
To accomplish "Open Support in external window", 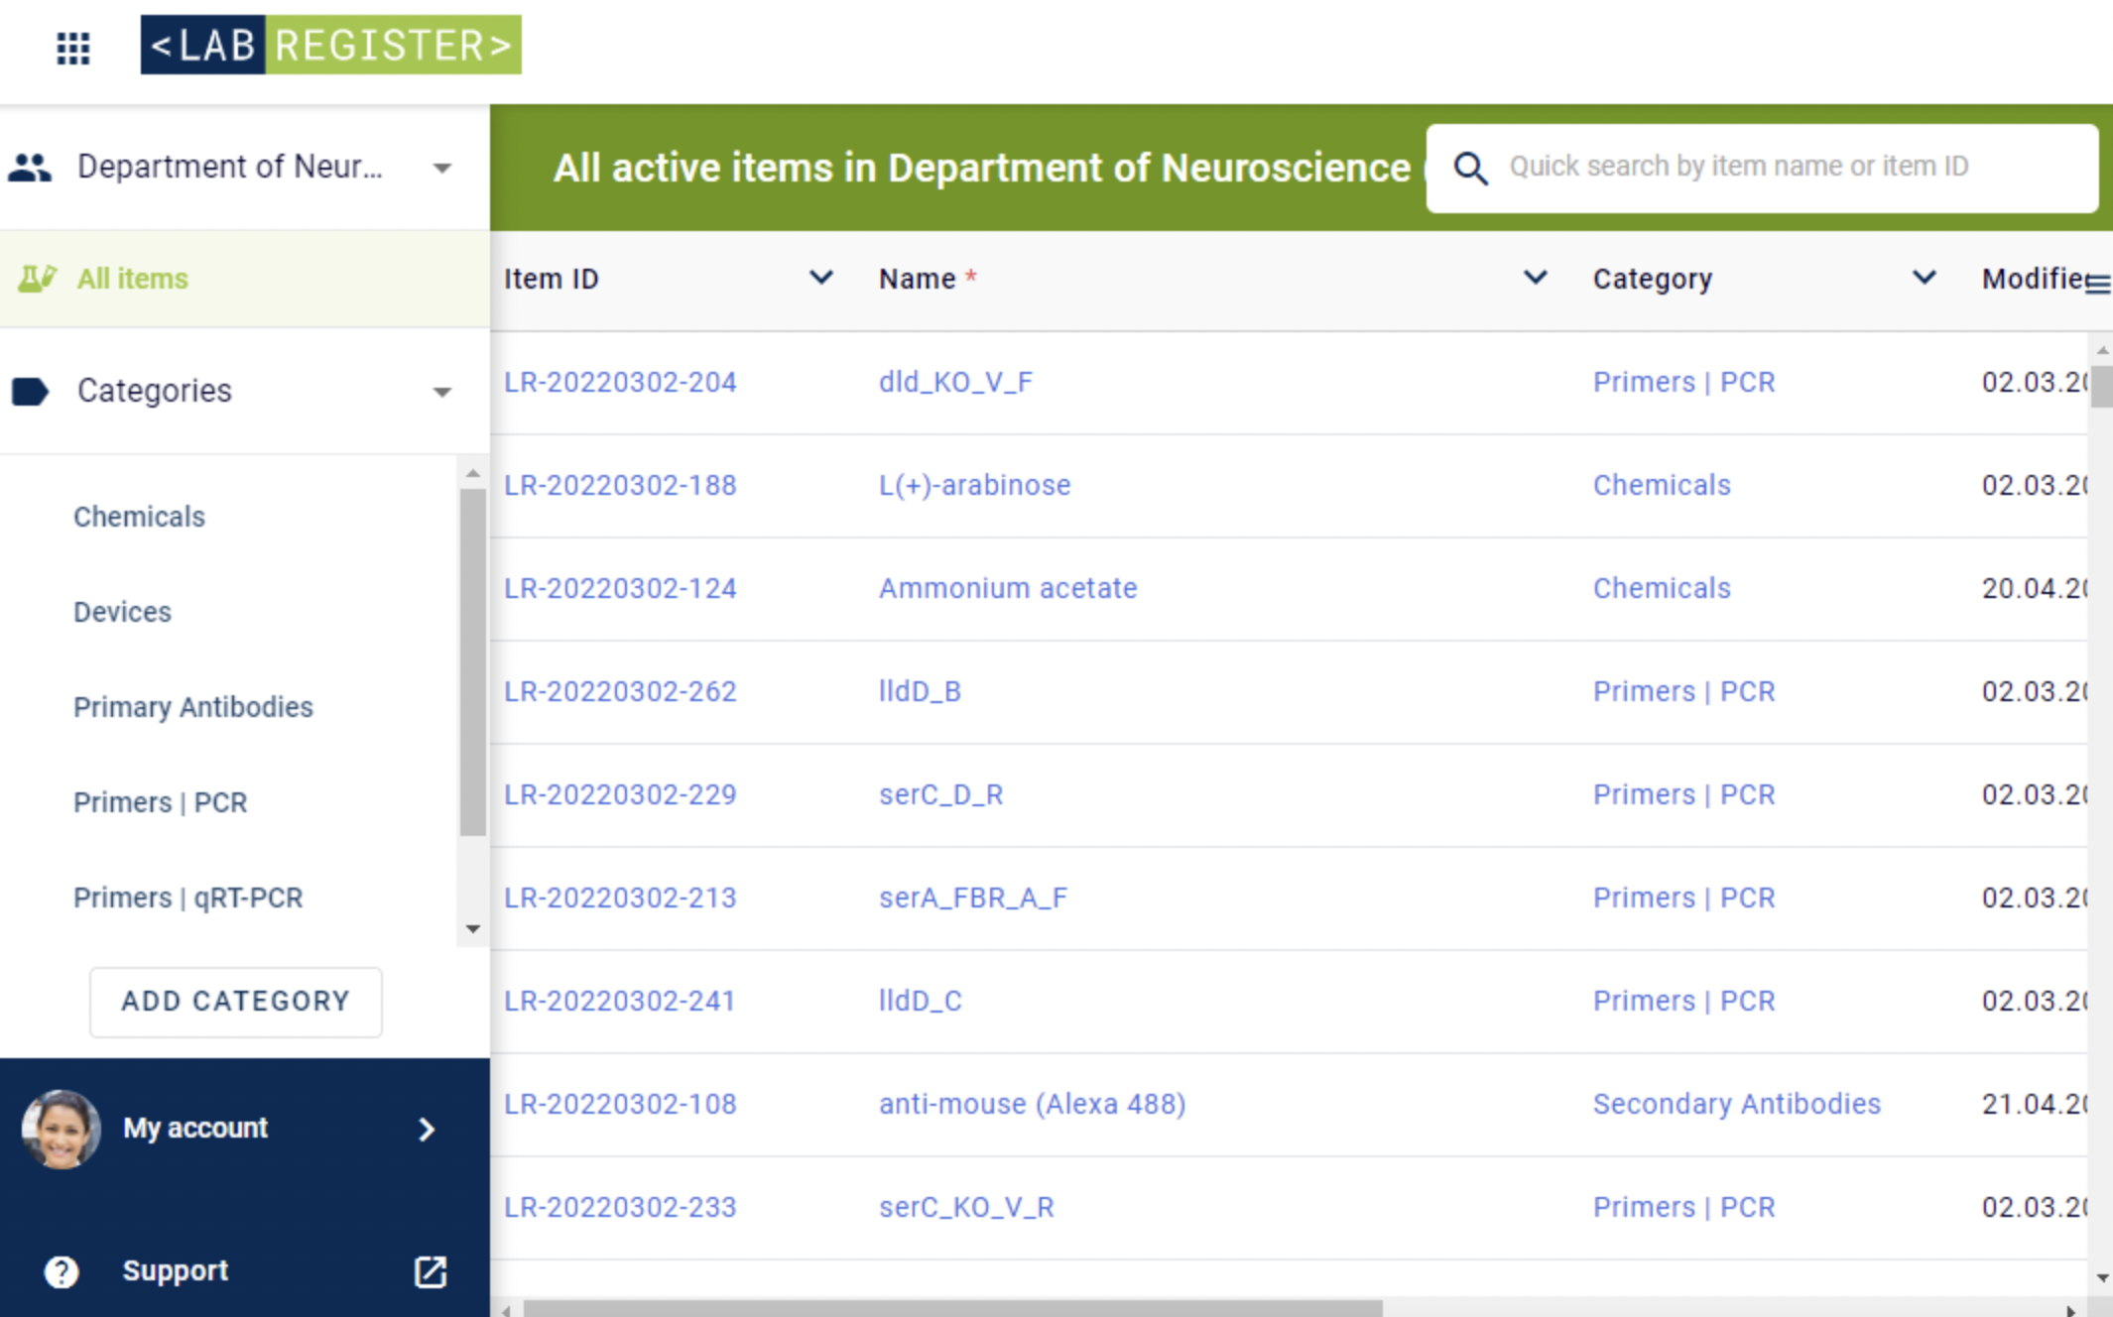I will [429, 1271].
